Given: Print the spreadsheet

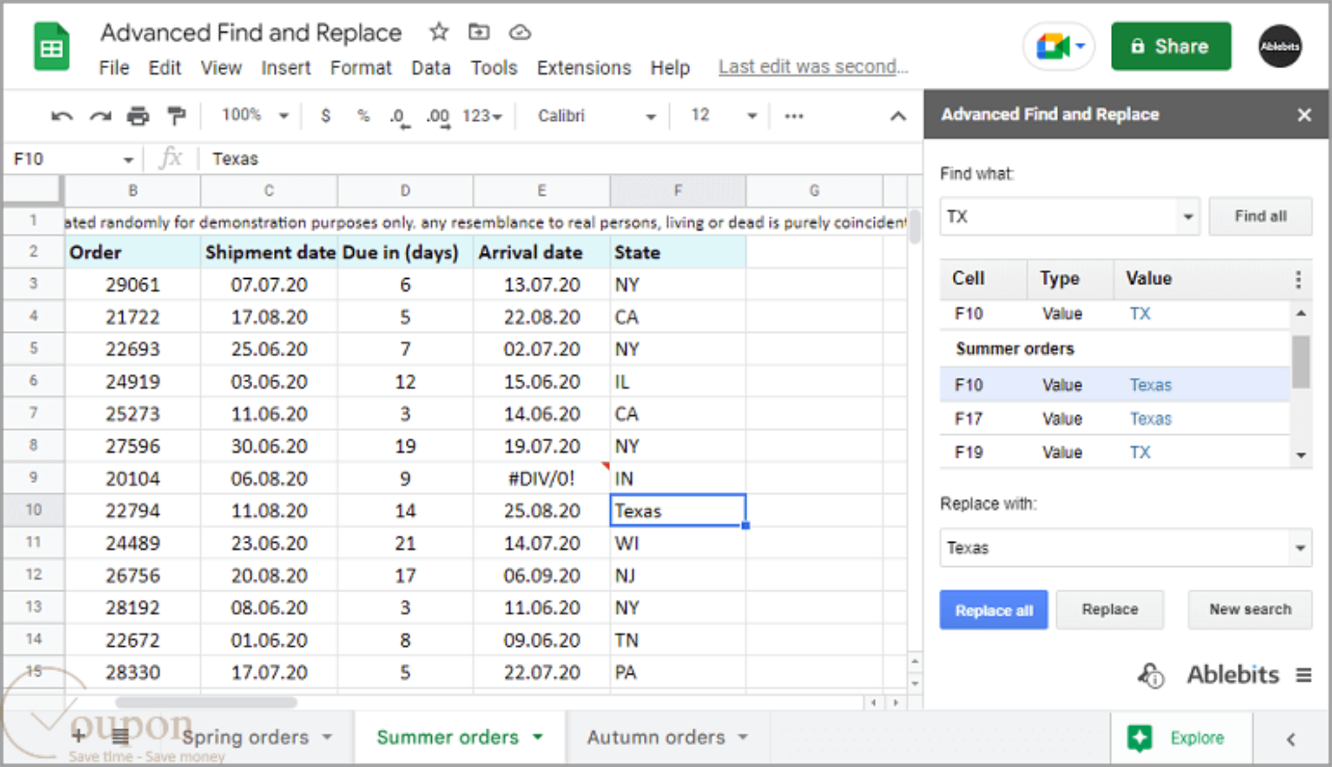Looking at the screenshot, I should coord(138,116).
